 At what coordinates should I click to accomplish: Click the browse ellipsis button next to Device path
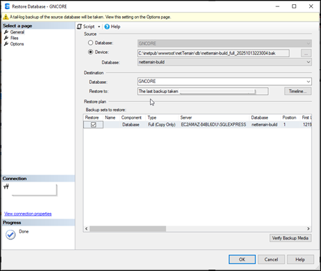point(306,53)
